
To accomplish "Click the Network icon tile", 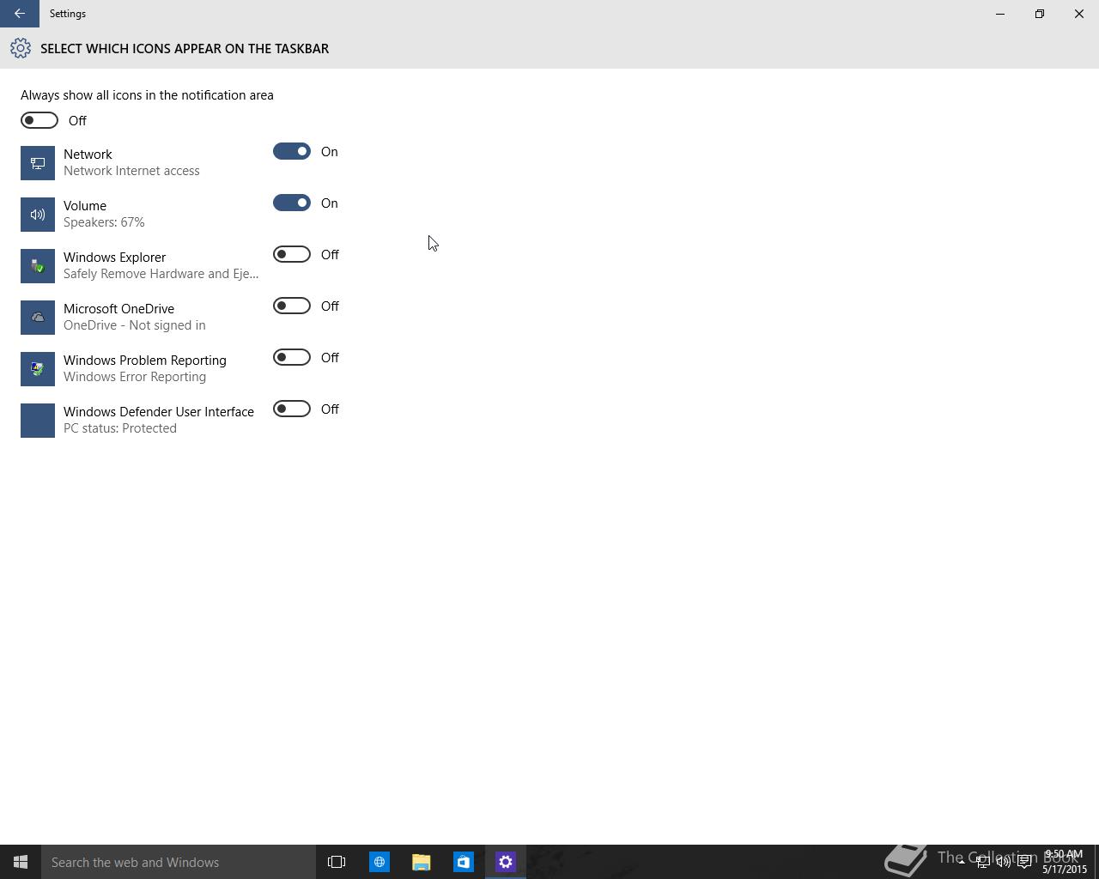I will click(38, 163).
